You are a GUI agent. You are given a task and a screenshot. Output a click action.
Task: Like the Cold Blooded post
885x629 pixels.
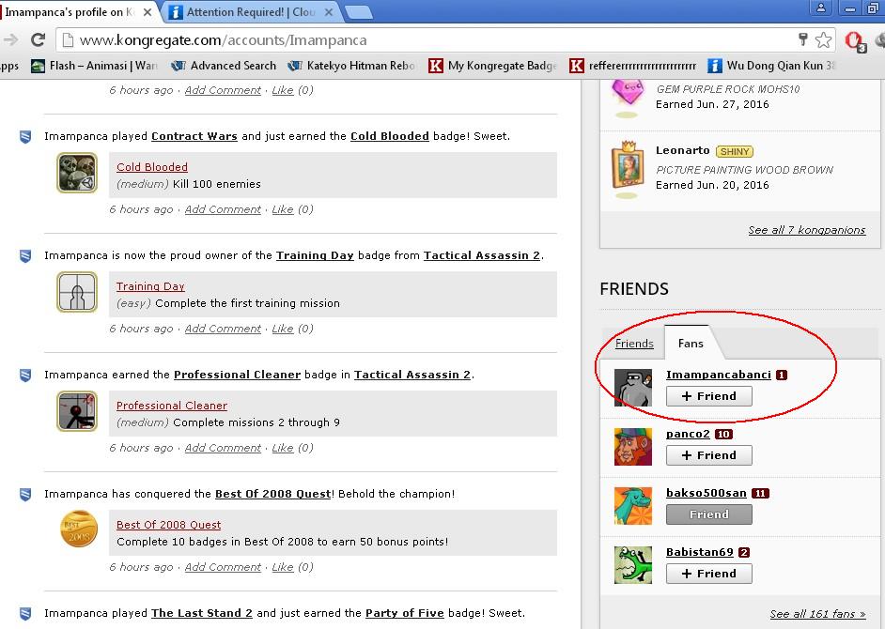(283, 210)
